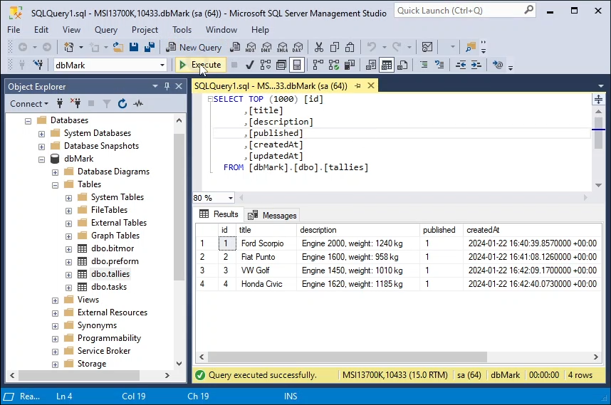Viewport: 611px width, 405px height.
Task: Click Object Explorer Filter funnel icon
Action: [106, 104]
